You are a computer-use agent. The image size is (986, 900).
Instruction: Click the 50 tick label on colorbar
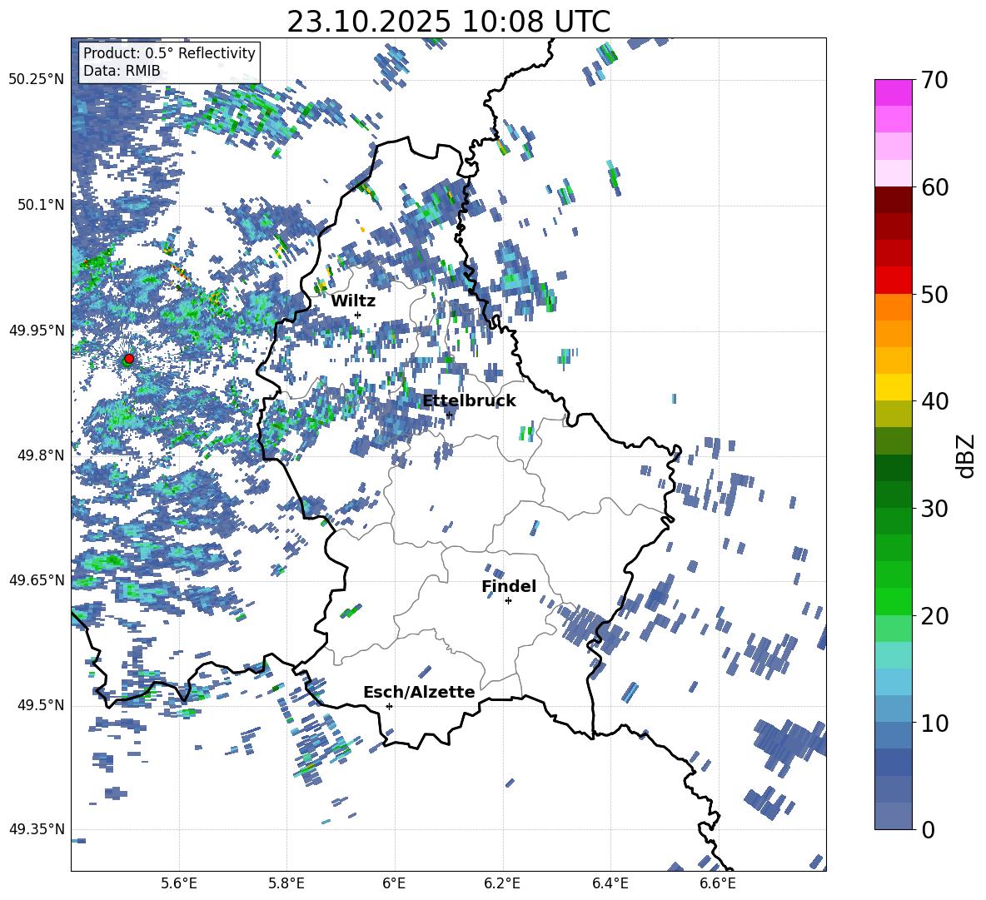[x=934, y=295]
